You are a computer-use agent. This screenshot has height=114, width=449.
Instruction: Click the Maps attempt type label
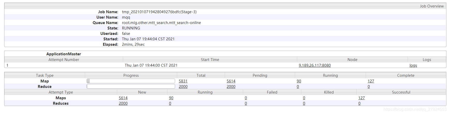[x=61, y=98]
